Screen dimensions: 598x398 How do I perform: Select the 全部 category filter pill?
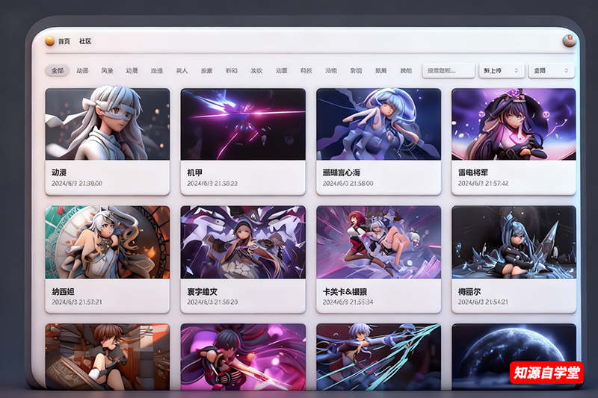(58, 70)
